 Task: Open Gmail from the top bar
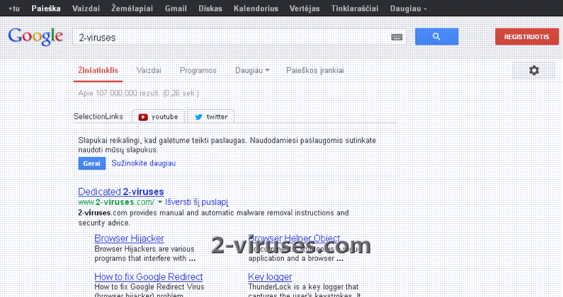176,8
